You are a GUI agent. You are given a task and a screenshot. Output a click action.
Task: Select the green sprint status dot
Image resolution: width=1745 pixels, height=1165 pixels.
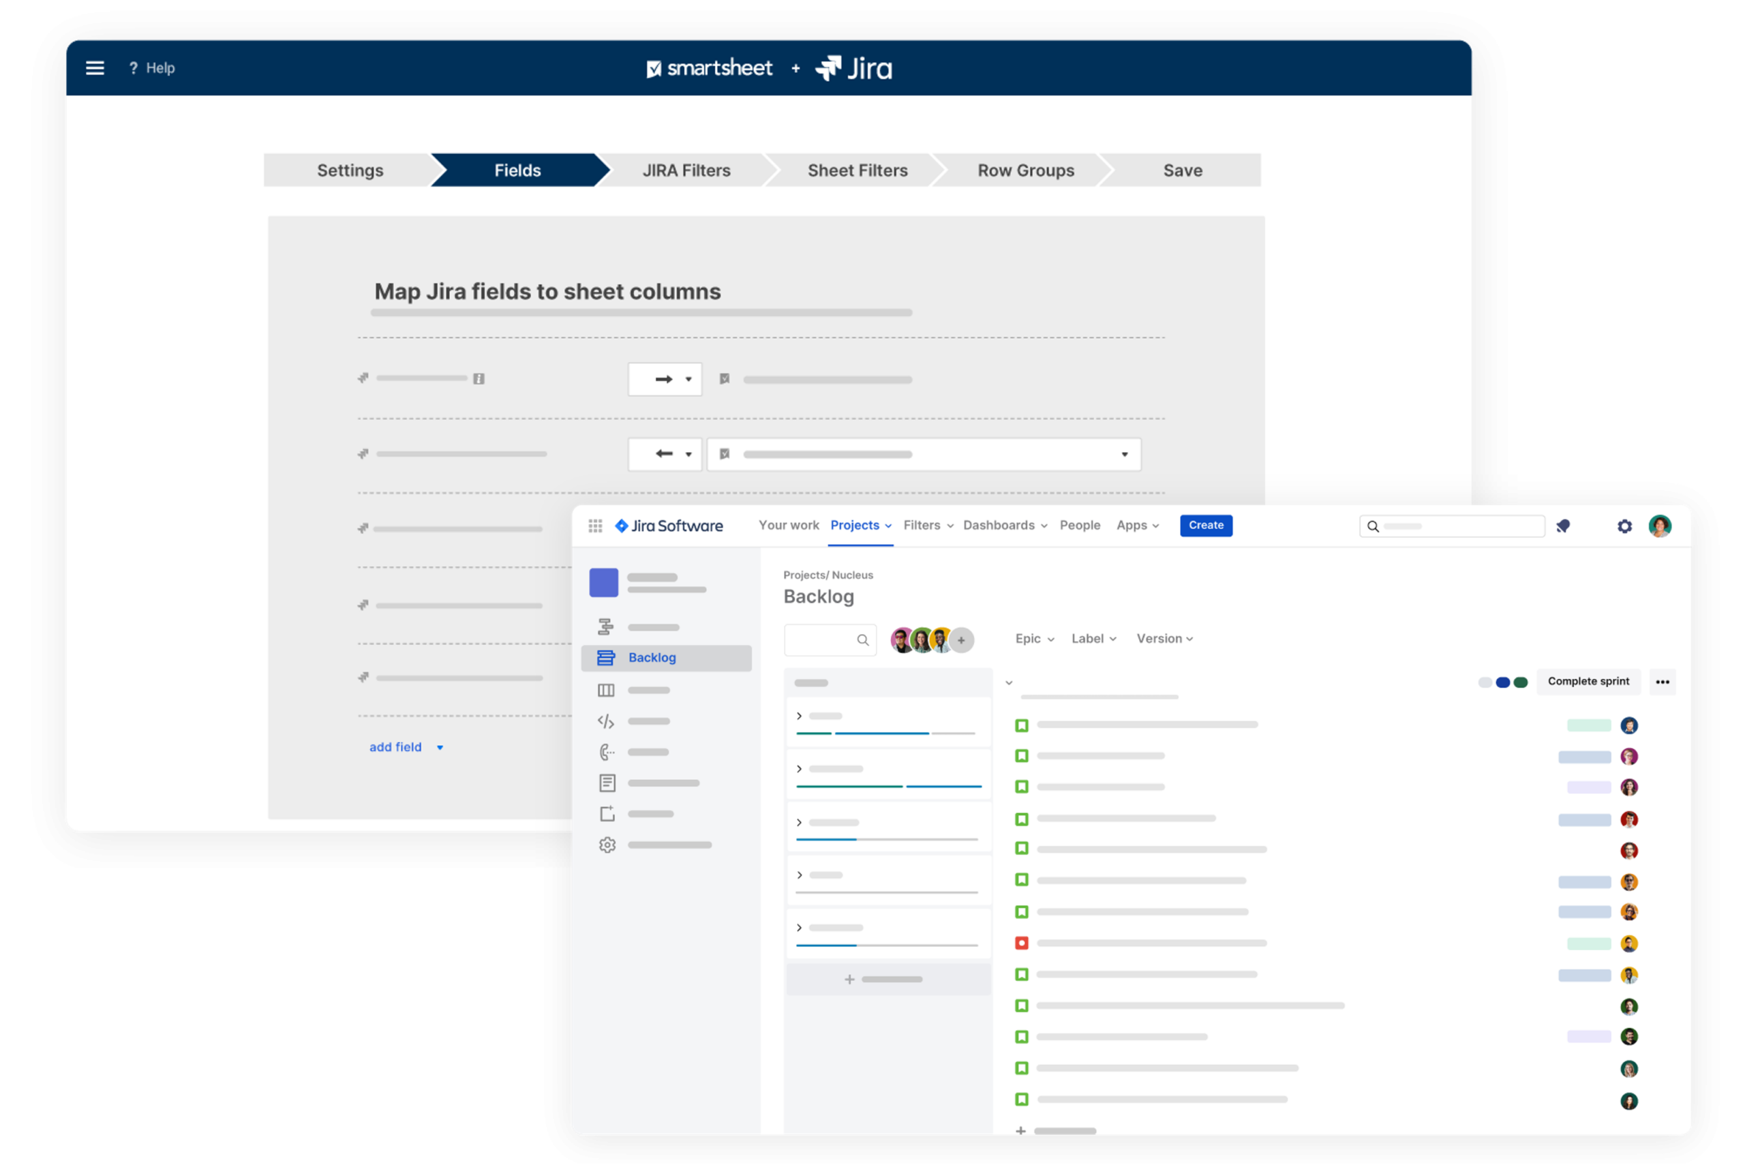[1521, 682]
